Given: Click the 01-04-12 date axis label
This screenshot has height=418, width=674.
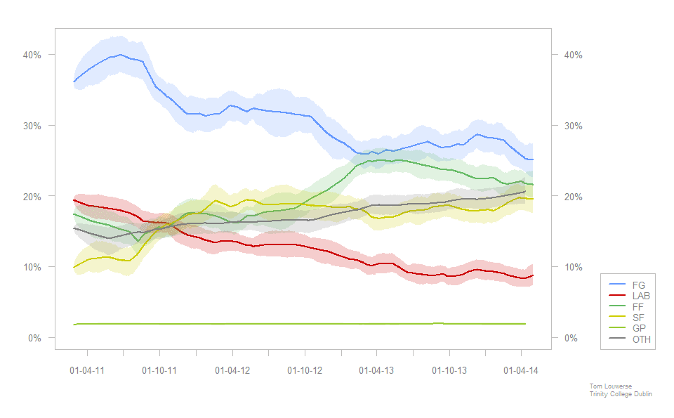Looking at the screenshot, I should (232, 370).
